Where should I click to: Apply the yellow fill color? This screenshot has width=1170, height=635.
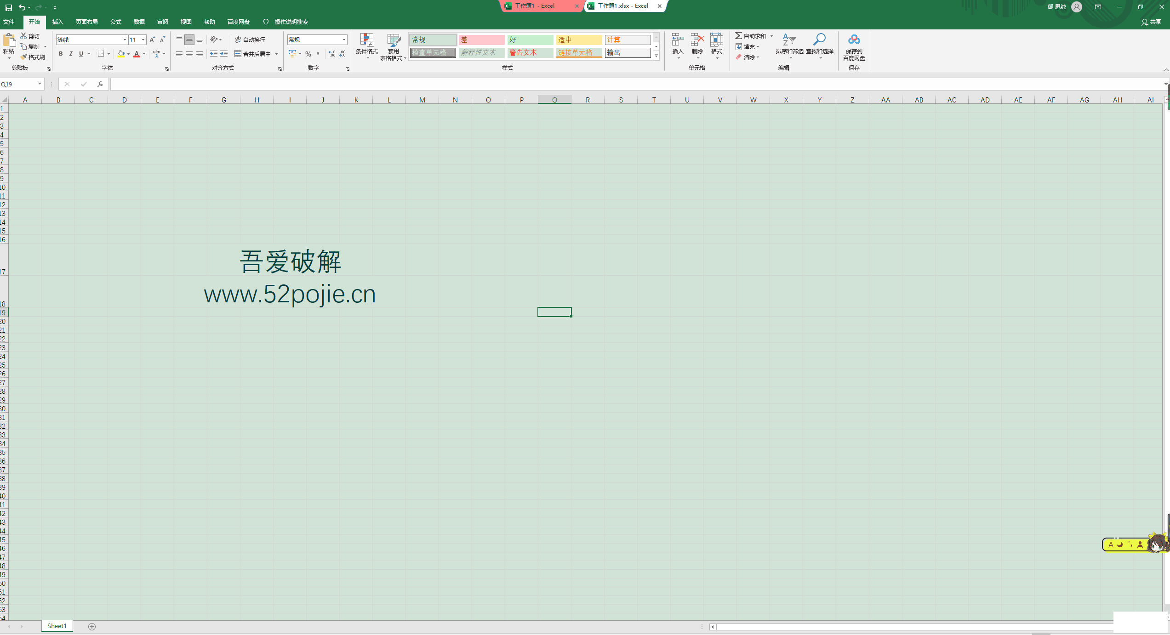click(x=121, y=54)
